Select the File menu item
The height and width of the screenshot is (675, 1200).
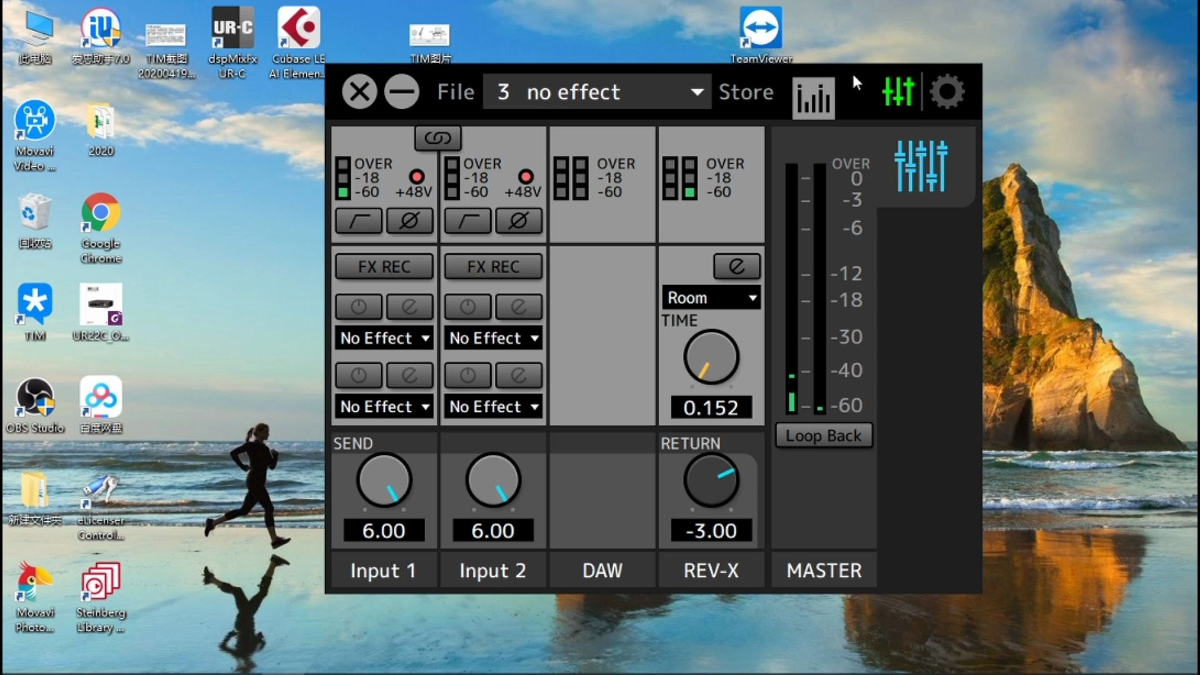coord(455,91)
